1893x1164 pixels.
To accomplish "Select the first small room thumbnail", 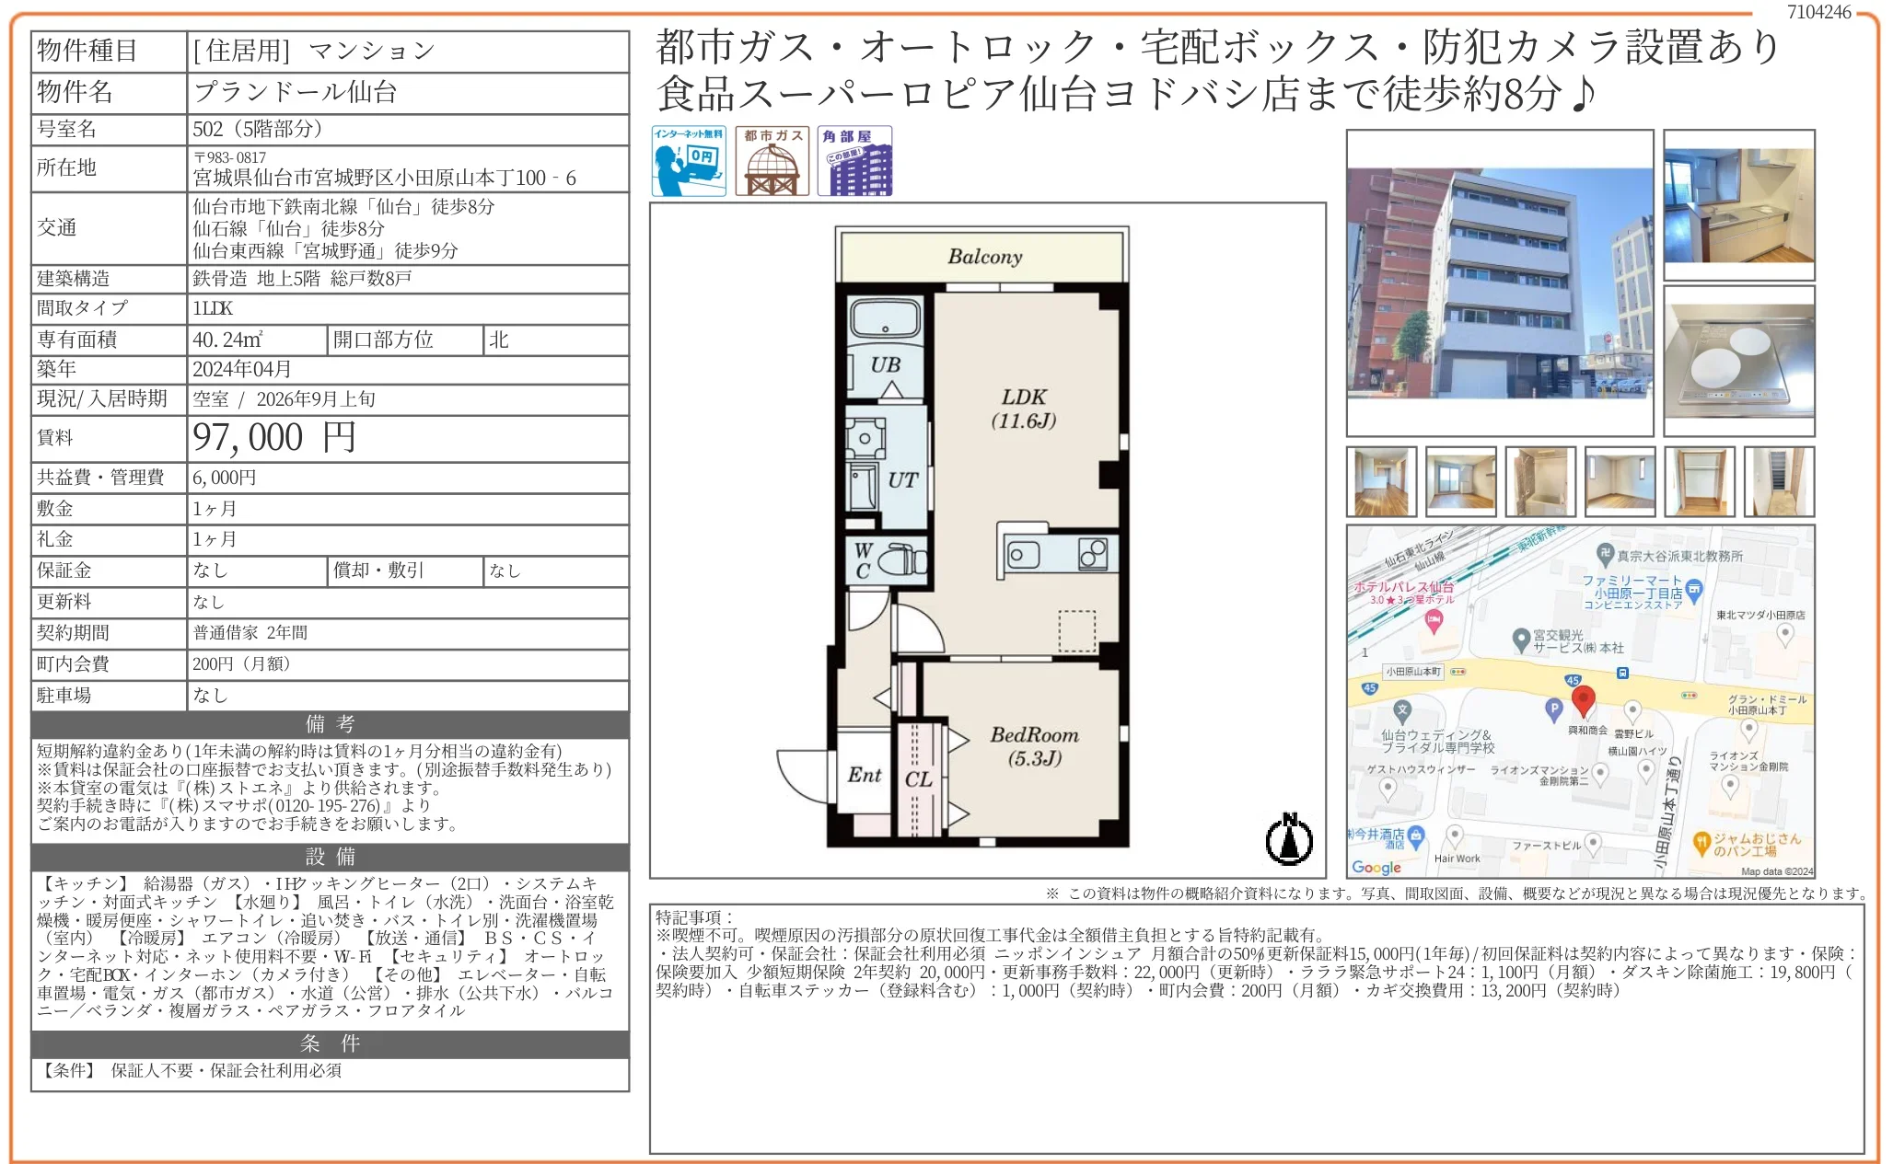I will click(1382, 482).
